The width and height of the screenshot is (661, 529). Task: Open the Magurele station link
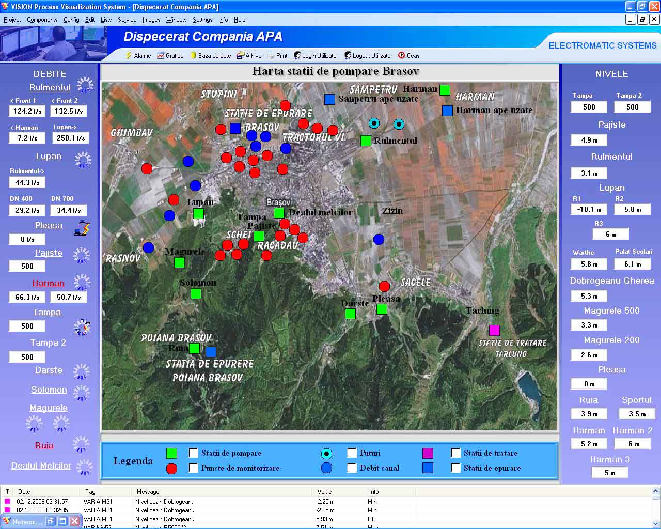coord(49,408)
